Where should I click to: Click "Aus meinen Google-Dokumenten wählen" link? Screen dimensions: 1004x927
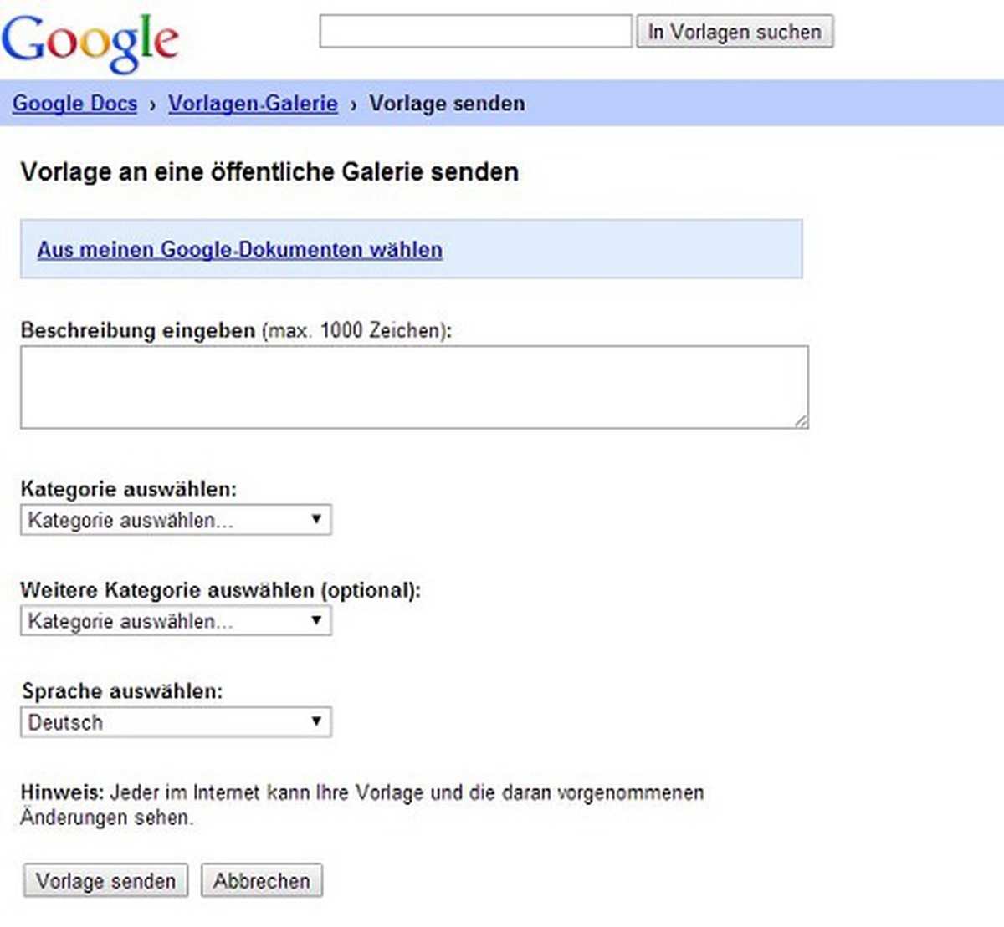239,250
